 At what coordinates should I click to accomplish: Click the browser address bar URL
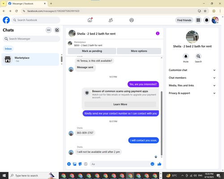tap(53, 11)
